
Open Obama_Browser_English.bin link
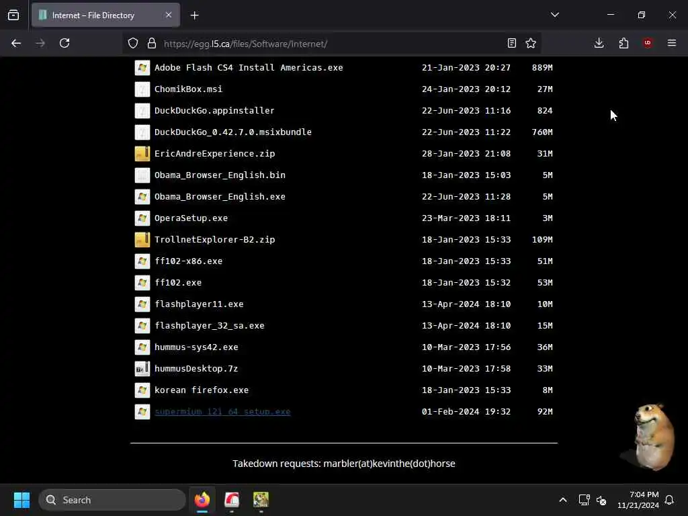[220, 175]
